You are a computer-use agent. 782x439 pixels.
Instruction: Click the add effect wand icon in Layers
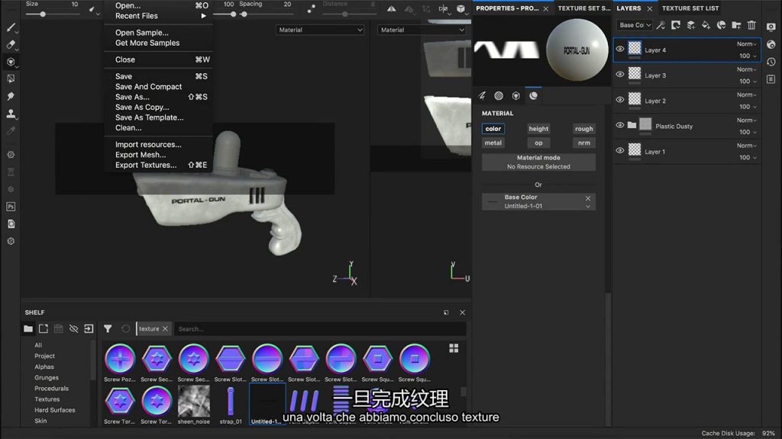pyautogui.click(x=661, y=25)
